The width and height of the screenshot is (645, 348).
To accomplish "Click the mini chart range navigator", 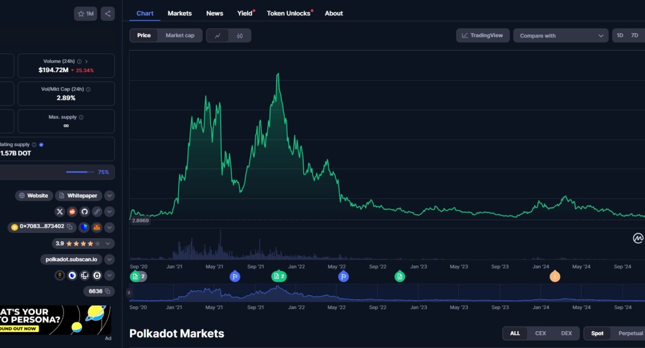I will click(387, 293).
